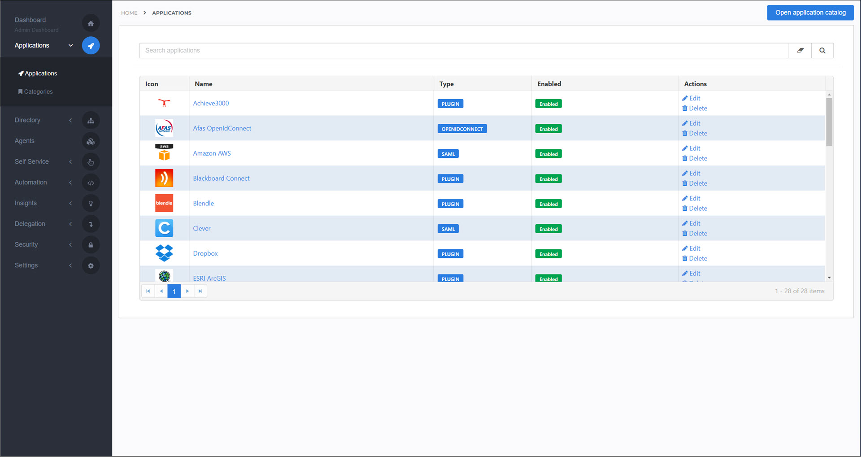This screenshot has height=457, width=861.
Task: Open the Achieve3000 application link
Action: pyautogui.click(x=211, y=103)
